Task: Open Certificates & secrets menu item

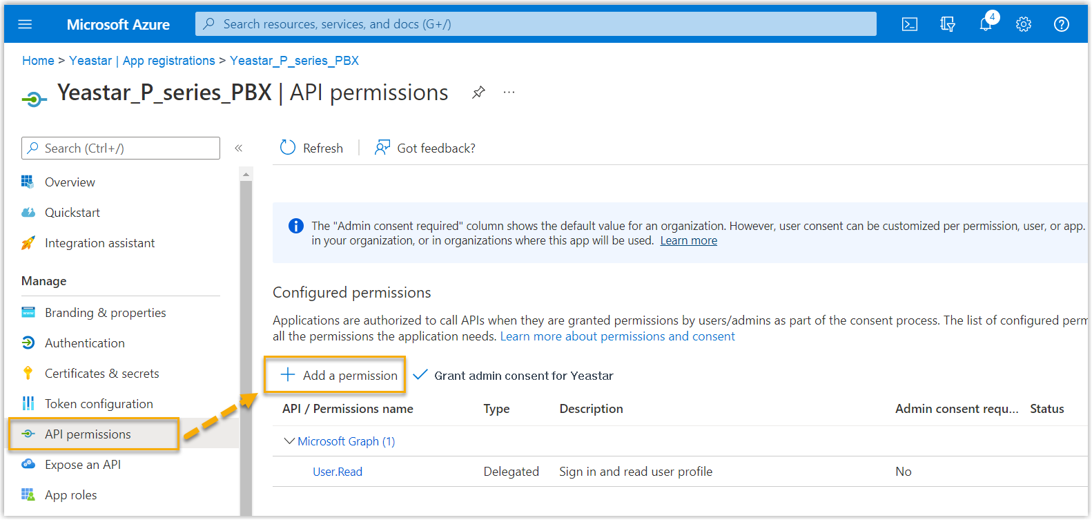Action: 101,374
